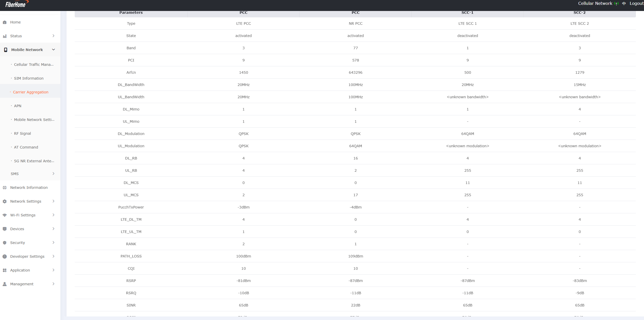Click the Application grid icon

[x=5, y=270]
